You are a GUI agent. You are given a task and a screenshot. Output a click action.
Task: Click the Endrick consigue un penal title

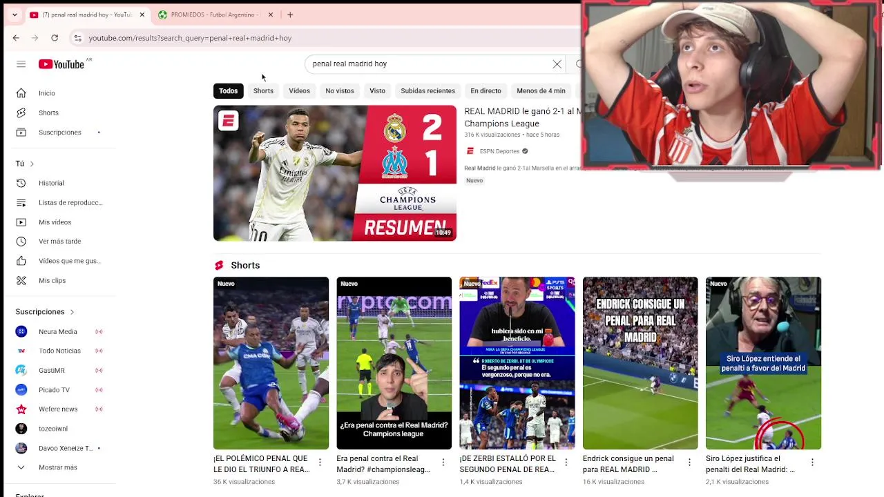coord(628,464)
